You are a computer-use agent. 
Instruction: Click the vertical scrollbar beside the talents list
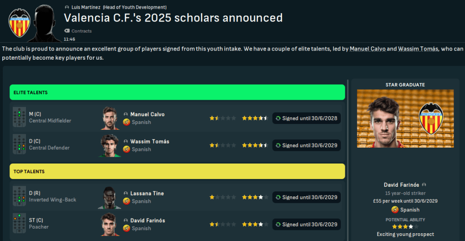348,159
